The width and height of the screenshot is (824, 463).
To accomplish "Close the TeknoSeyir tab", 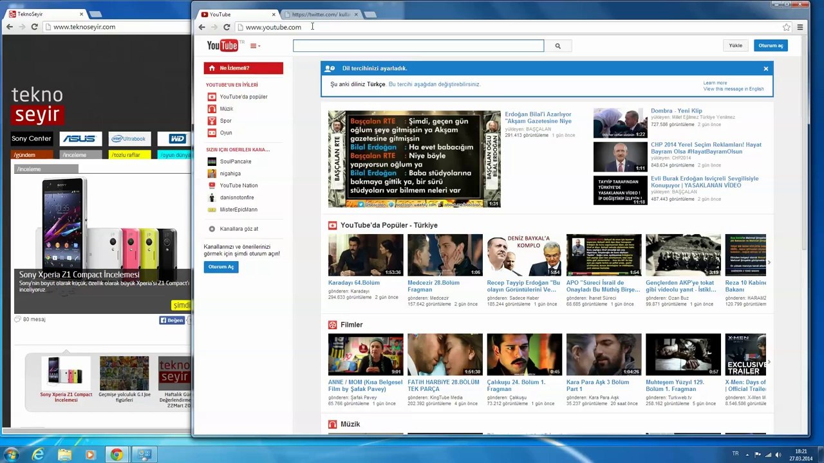I will 81,14.
